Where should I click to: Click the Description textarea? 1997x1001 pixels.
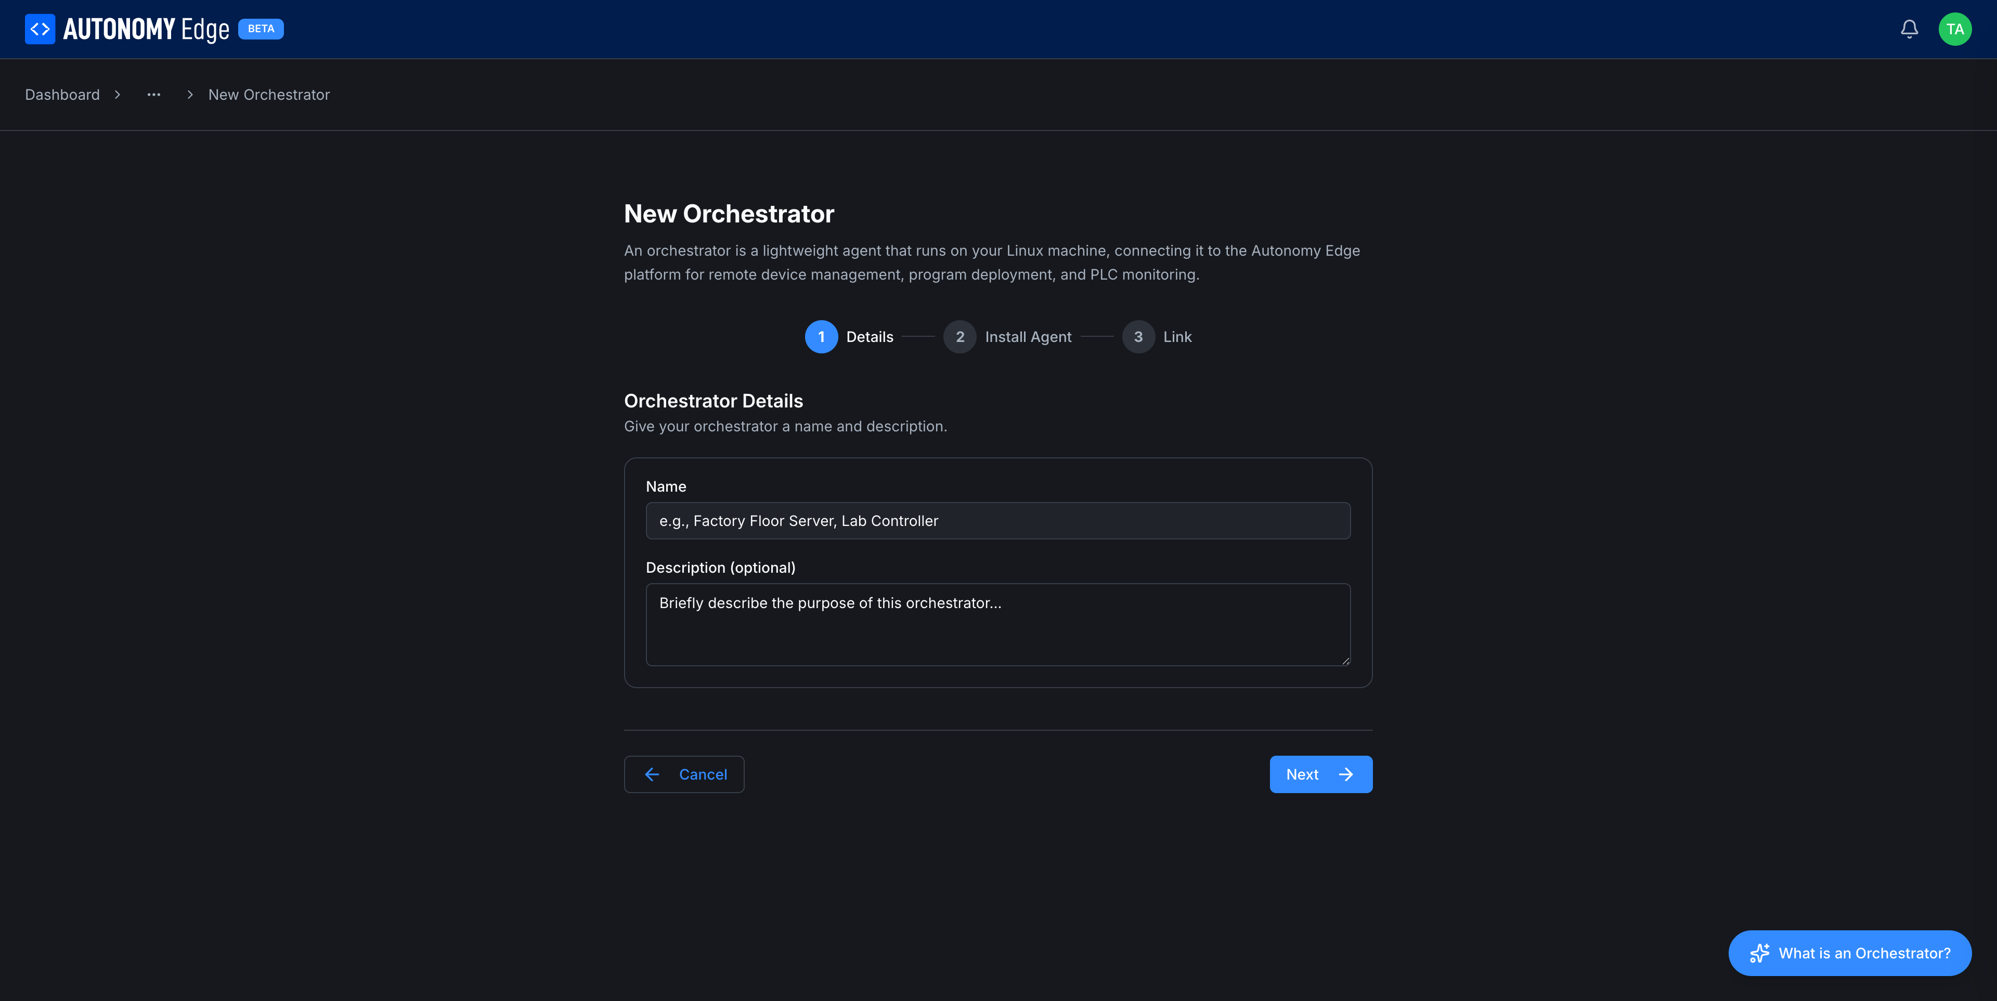click(x=998, y=625)
